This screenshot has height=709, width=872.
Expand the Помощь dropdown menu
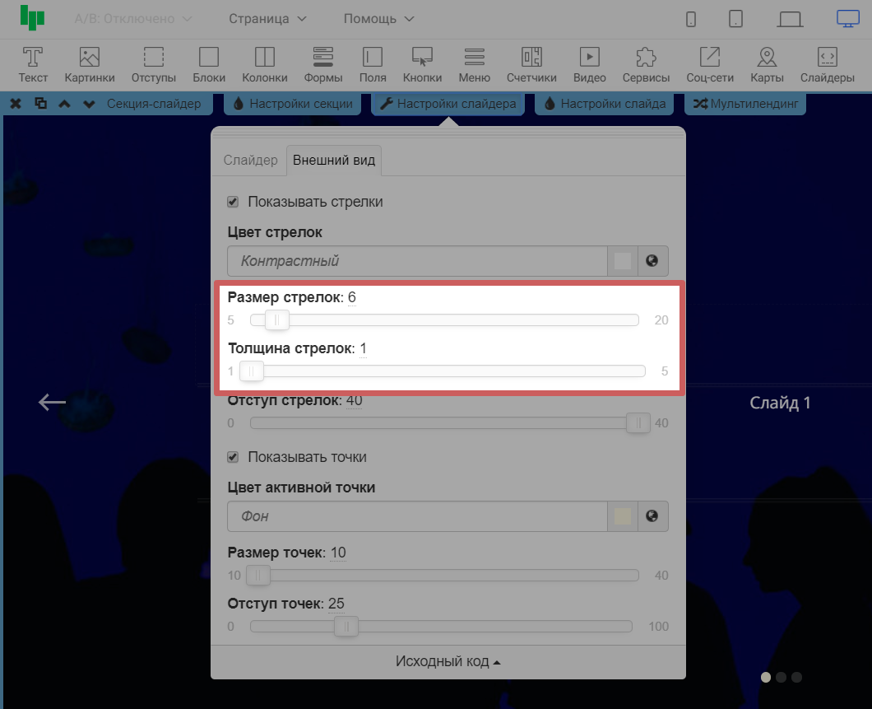pyautogui.click(x=378, y=18)
